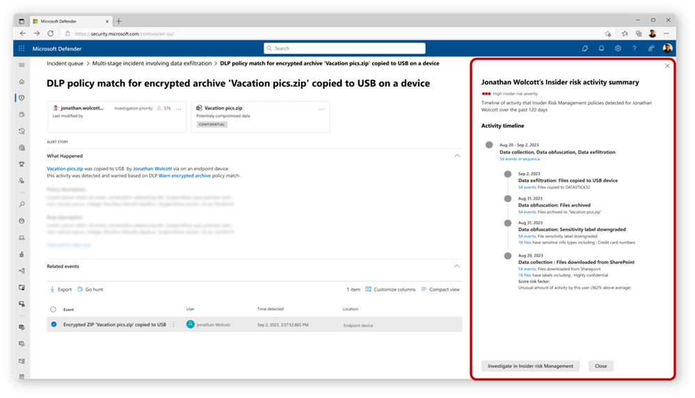
Task: Click the Customize columns icon
Action: tap(368, 290)
